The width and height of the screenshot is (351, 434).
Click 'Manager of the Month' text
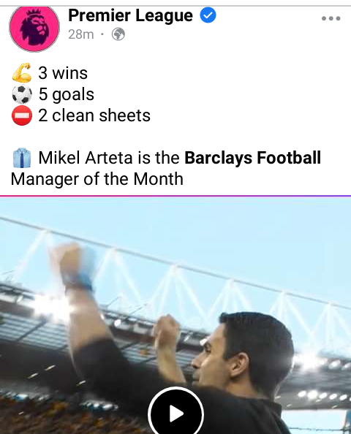(97, 179)
